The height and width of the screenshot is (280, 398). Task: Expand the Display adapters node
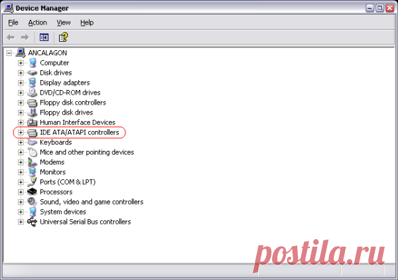(x=21, y=83)
